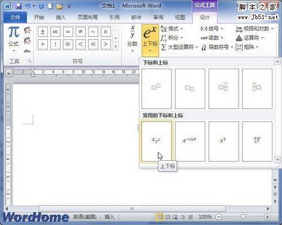Click the zoom slider handle
This screenshot has width=282, height=225.
pyautogui.click(x=243, y=217)
